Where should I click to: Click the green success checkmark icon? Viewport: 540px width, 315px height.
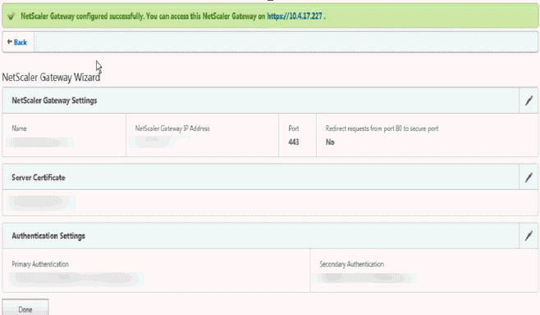click(x=11, y=16)
